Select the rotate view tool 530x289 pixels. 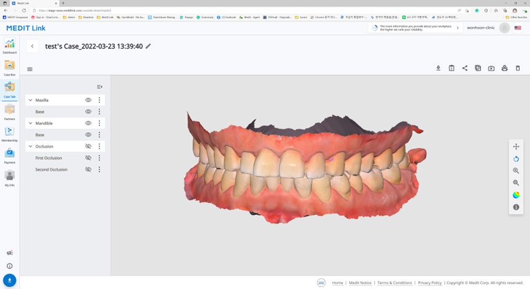click(516, 159)
